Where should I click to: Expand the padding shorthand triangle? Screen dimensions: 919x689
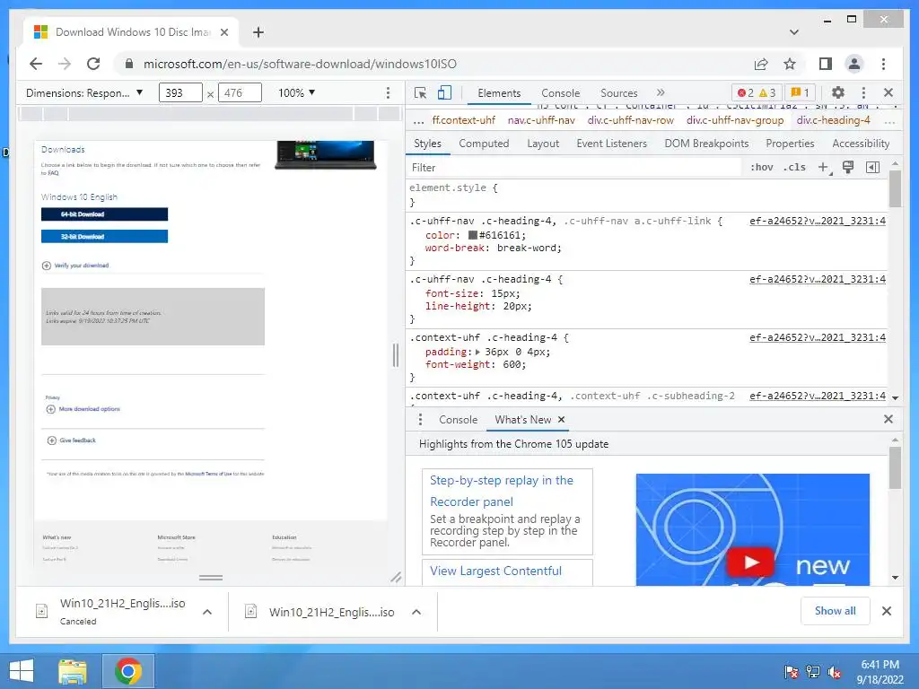tap(477, 352)
